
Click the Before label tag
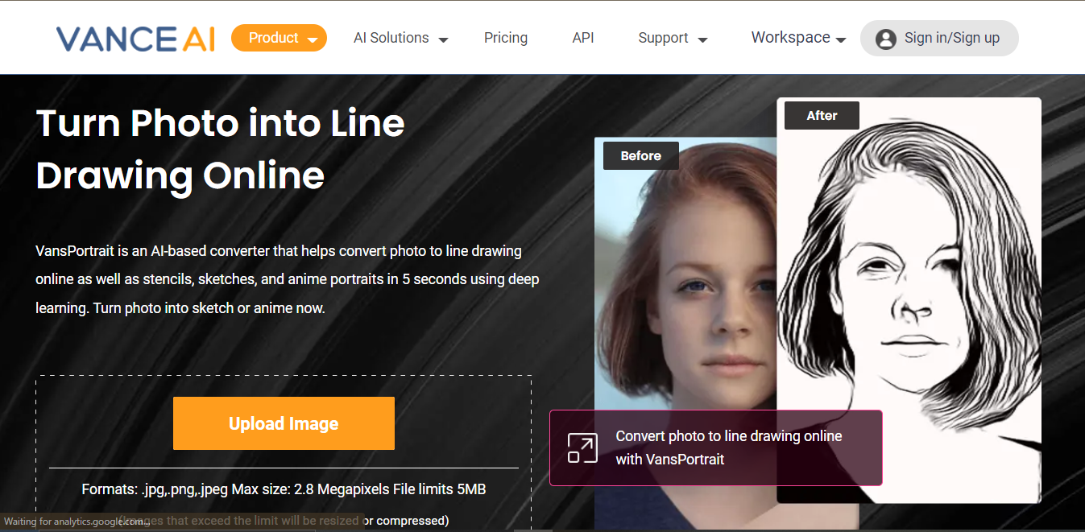[x=641, y=156]
